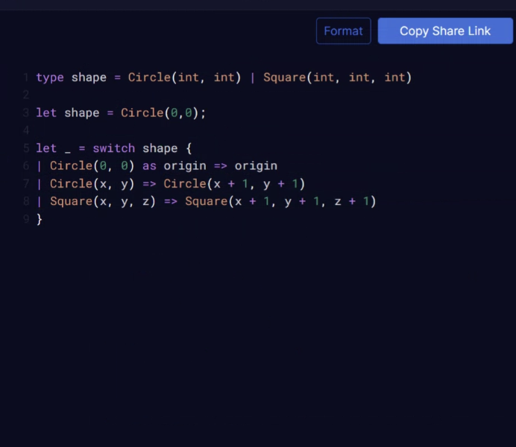Click 'Circle(x + 1, y + 1)' on line 7
The image size is (516, 447).
click(x=234, y=184)
